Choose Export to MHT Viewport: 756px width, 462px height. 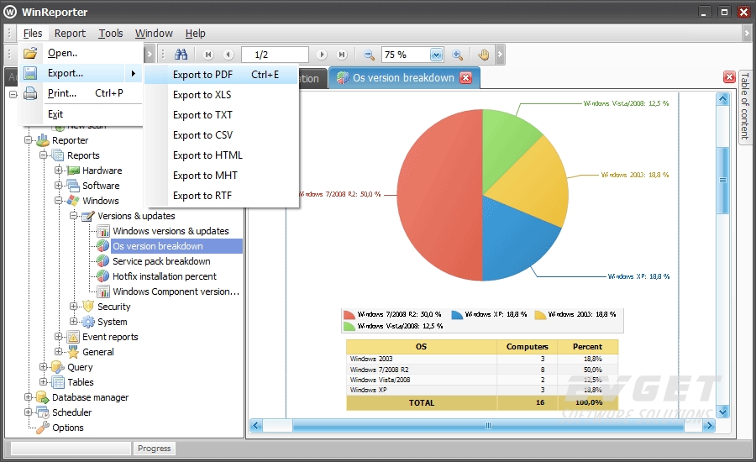(221, 176)
